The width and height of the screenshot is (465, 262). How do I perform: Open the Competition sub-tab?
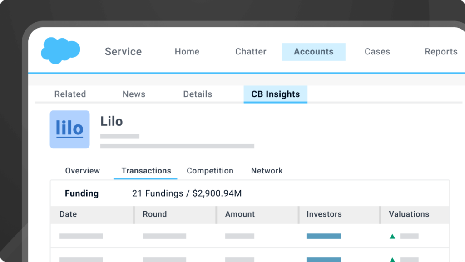[x=210, y=171]
